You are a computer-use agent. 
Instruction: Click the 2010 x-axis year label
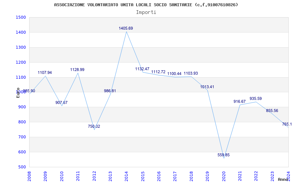click(62, 176)
